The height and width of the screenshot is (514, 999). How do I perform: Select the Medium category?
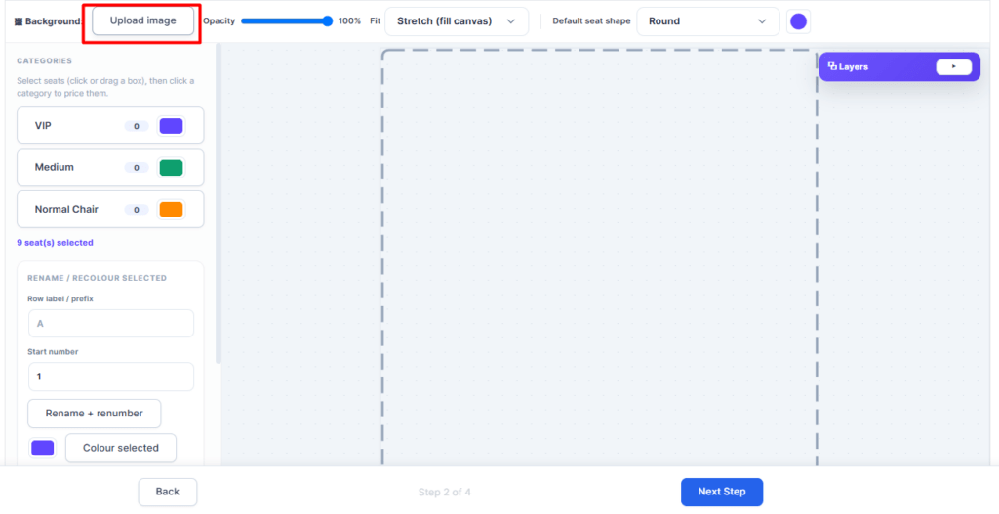click(110, 168)
